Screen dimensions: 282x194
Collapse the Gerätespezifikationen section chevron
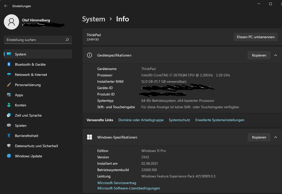276,56
